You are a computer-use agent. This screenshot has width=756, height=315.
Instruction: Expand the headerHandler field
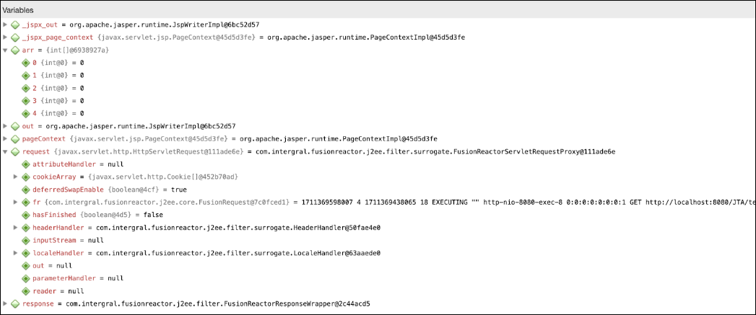click(16, 227)
